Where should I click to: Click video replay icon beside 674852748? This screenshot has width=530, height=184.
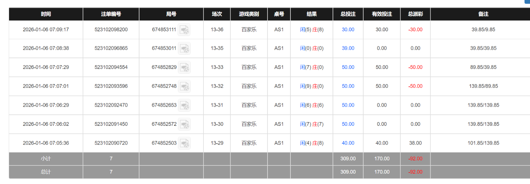tap(184, 86)
